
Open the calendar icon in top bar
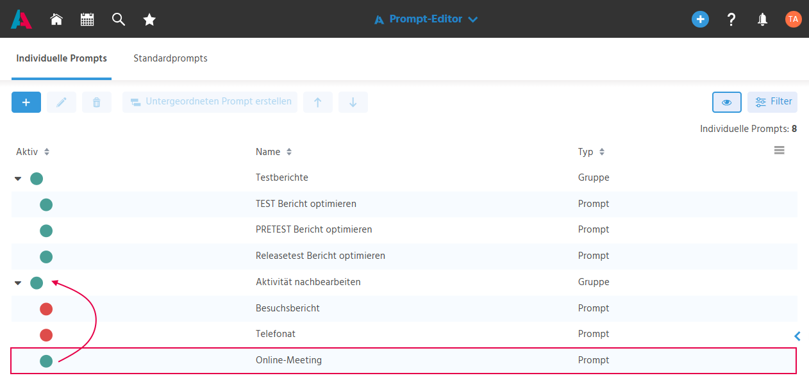coord(87,19)
